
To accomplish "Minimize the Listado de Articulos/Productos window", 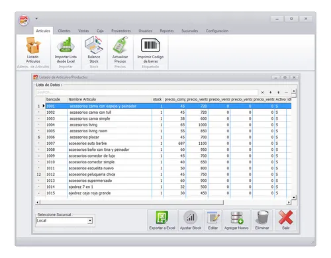I will click(x=276, y=77).
